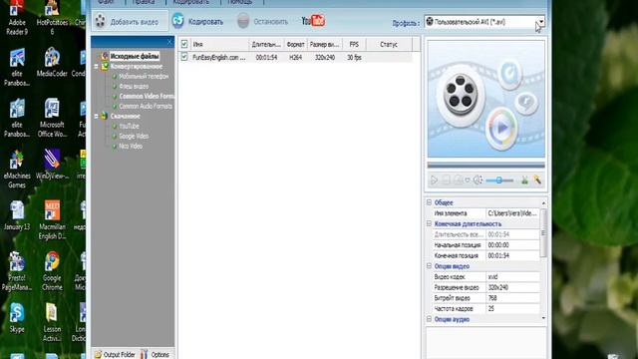Toggle the select-all checkbox in list header

[184, 44]
